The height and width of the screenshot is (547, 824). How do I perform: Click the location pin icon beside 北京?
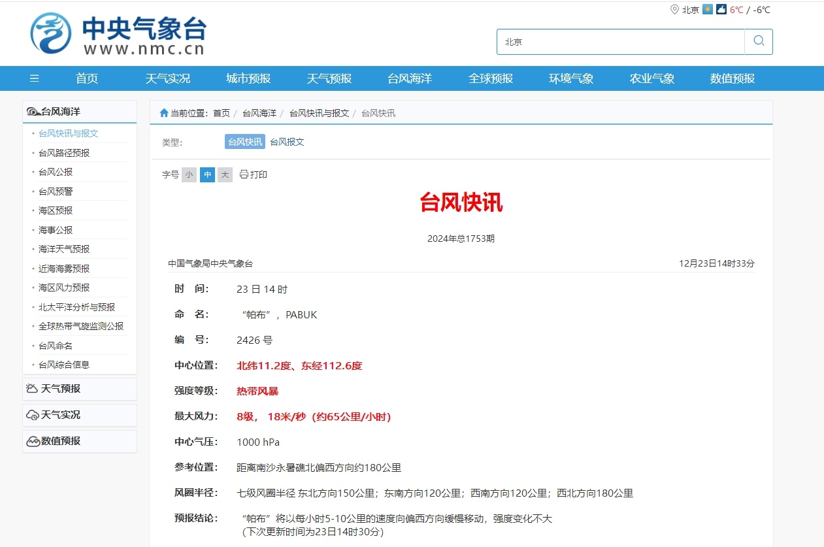click(674, 10)
